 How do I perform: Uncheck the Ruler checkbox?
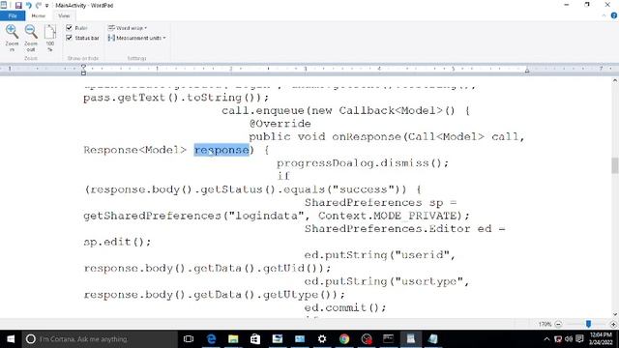69,28
